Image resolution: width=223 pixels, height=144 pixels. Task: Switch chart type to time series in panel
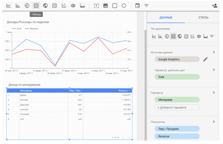[x=154, y=36]
